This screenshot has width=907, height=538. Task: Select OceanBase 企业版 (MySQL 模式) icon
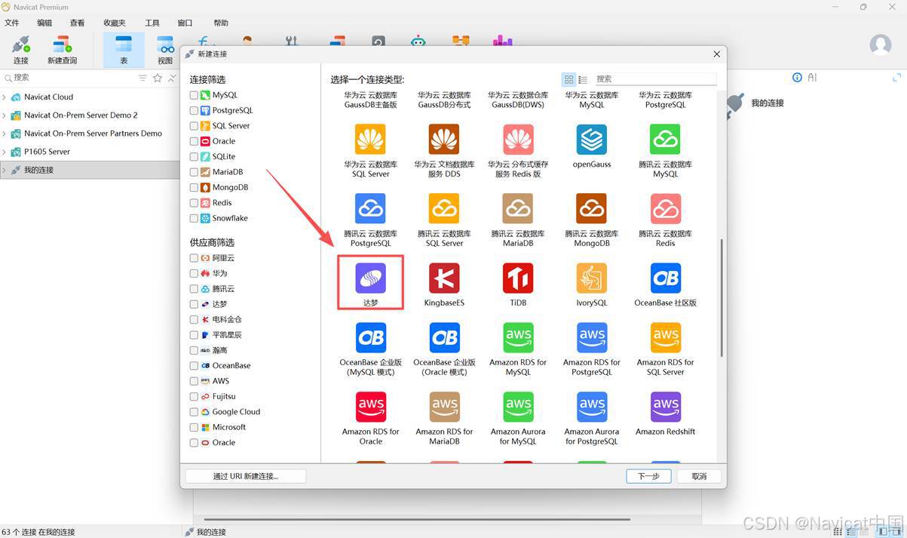(x=370, y=338)
